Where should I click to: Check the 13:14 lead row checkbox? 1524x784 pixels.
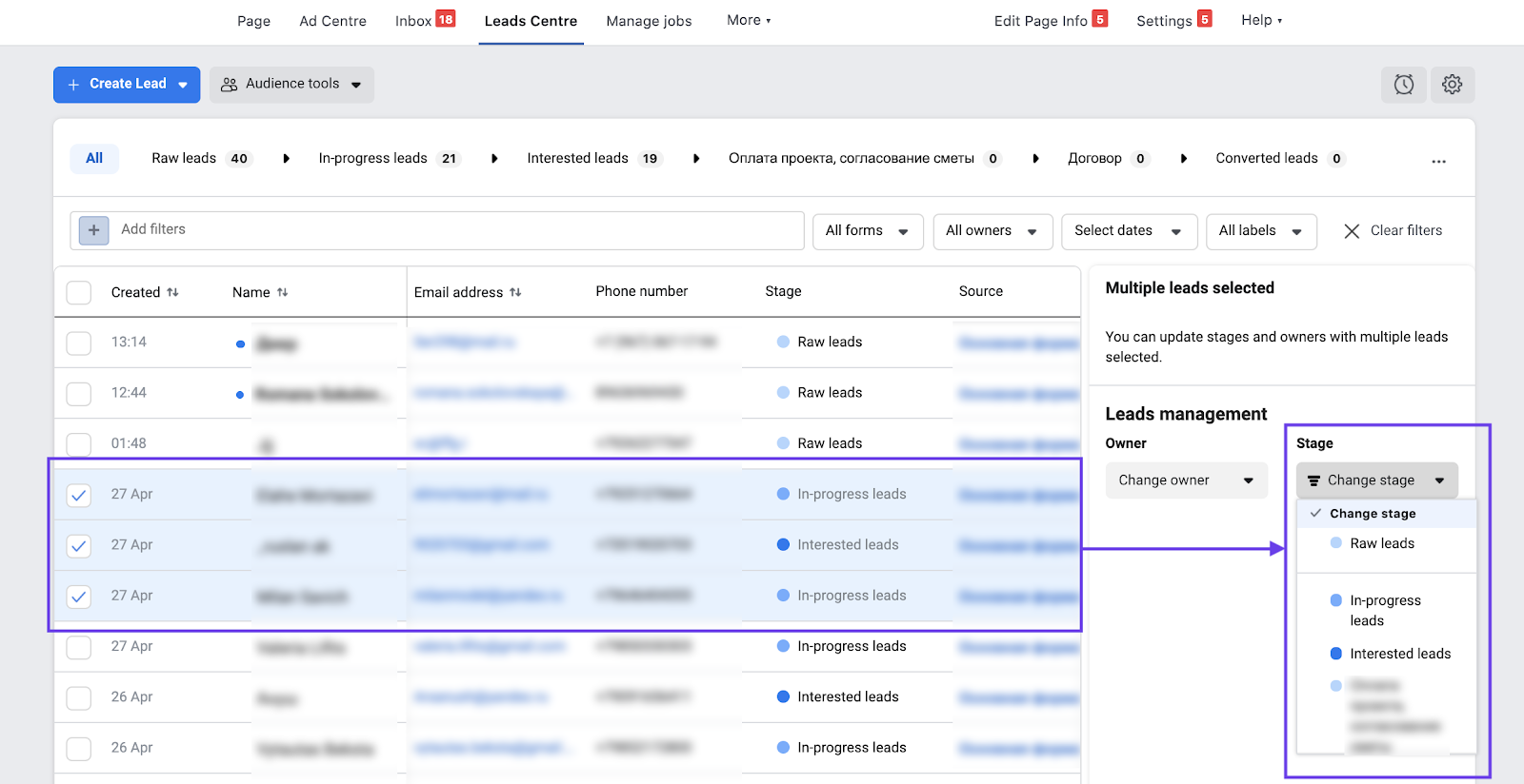[79, 343]
